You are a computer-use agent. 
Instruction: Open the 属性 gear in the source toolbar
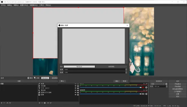click(30, 78)
